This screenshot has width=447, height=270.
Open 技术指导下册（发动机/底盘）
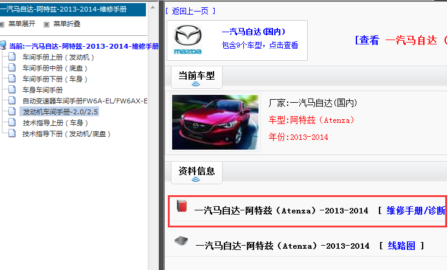[66, 134]
